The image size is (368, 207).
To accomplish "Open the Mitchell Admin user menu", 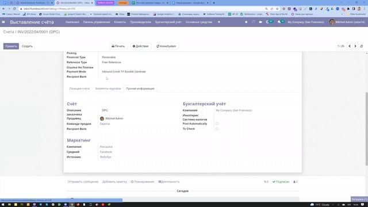I will coord(347,22).
